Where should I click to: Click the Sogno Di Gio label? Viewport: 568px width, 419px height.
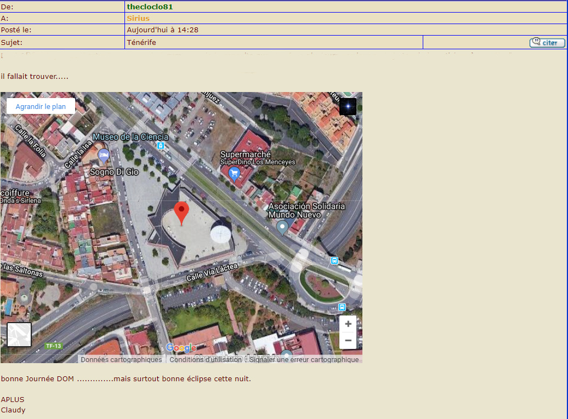[x=114, y=172]
